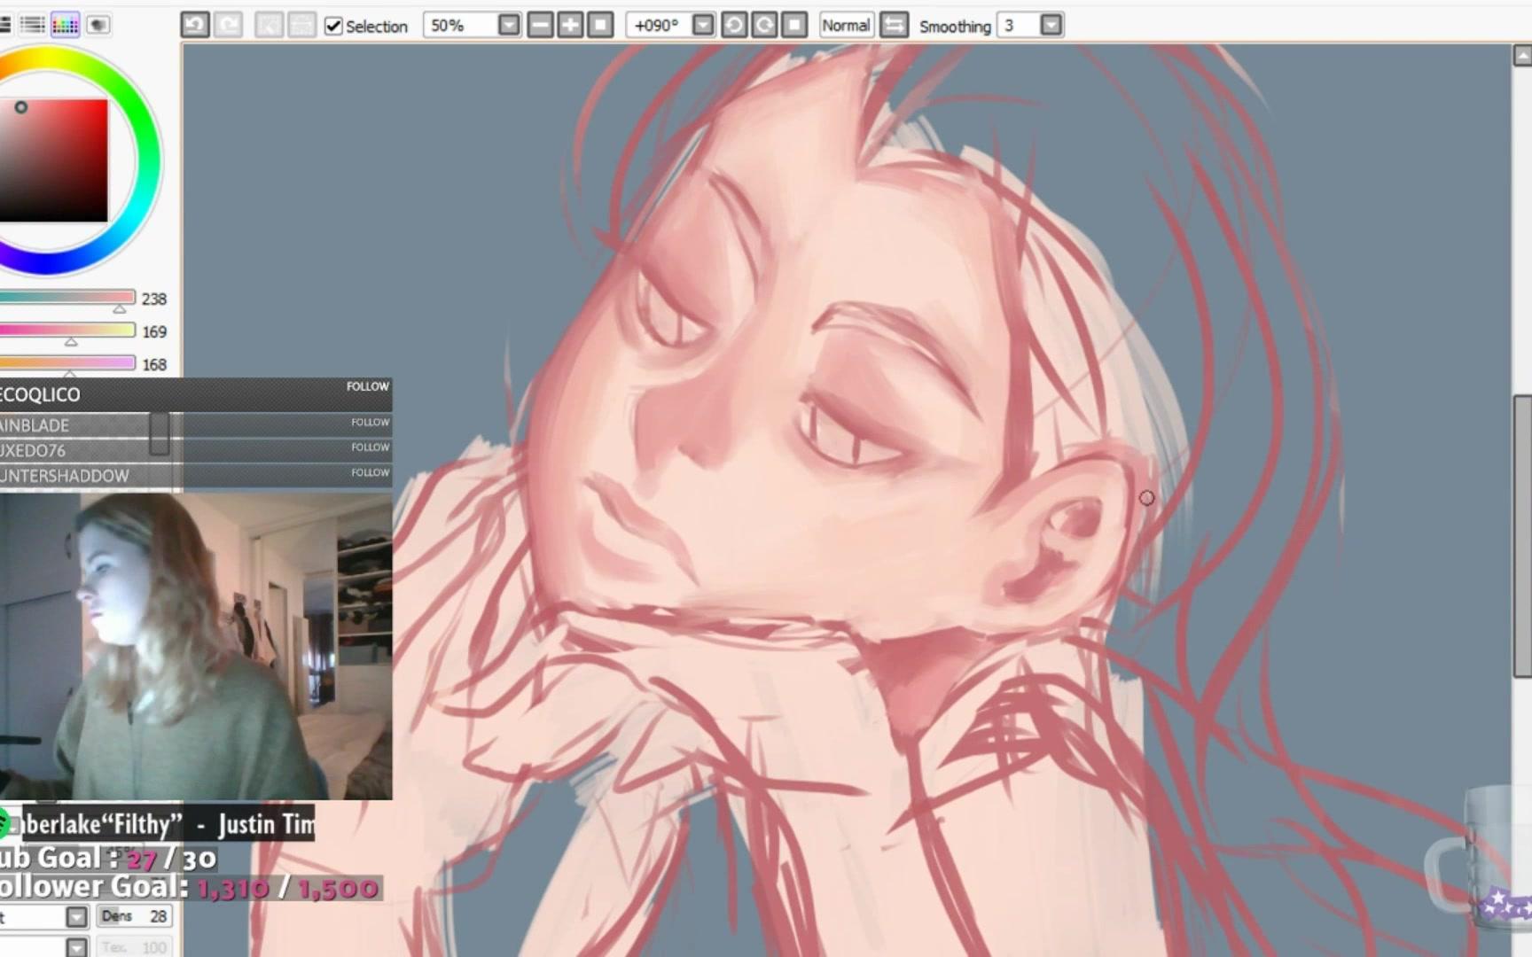Screen dimensions: 1532x957
Task: Reset zoom with the square button
Action: click(600, 25)
